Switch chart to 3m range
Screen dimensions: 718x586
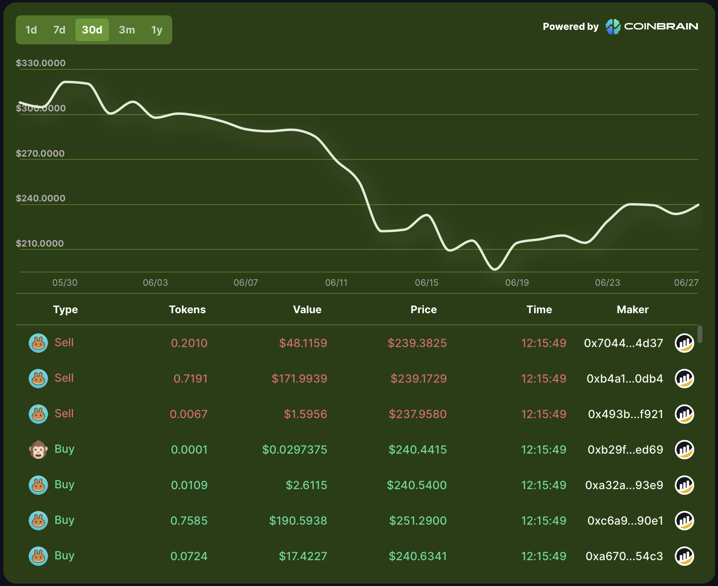pos(127,30)
